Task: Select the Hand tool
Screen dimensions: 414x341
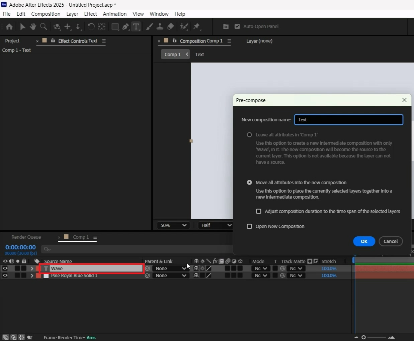Action: point(33,26)
